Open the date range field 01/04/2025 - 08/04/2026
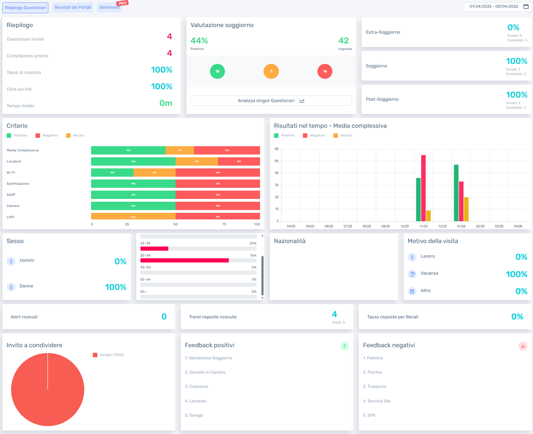The height and width of the screenshot is (434, 533). [498, 7]
